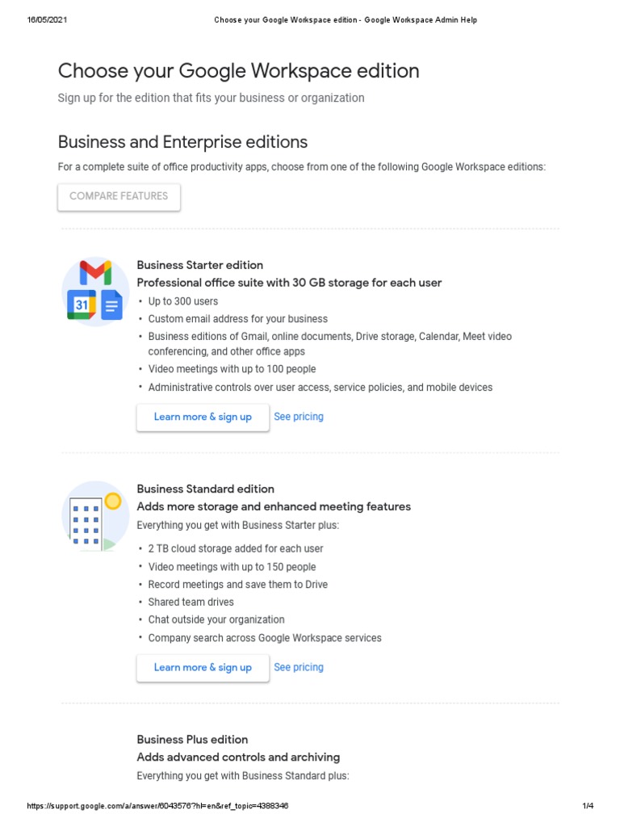Click the Up to 300 users bullet
620x827 pixels.
(x=183, y=301)
